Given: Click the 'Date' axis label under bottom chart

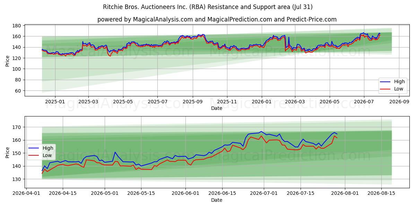Looking at the screenshot, I should (217, 200).
